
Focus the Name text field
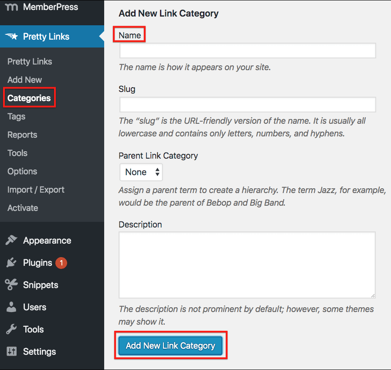[247, 51]
